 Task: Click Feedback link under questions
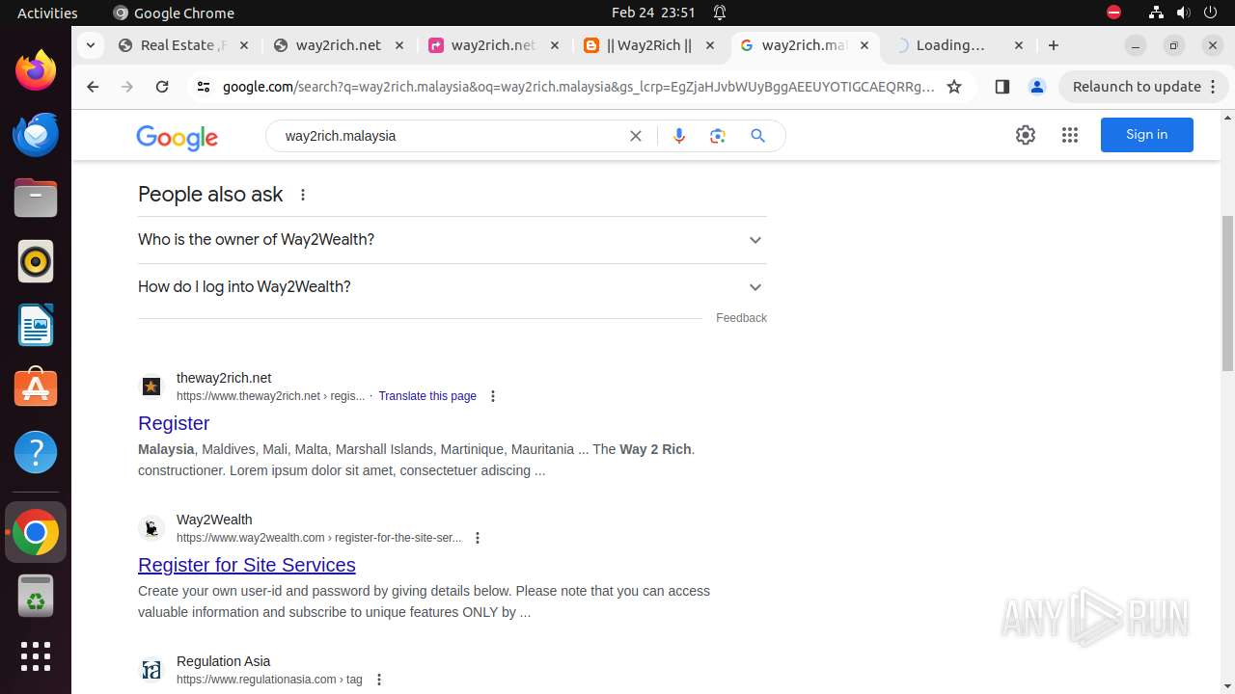click(741, 318)
